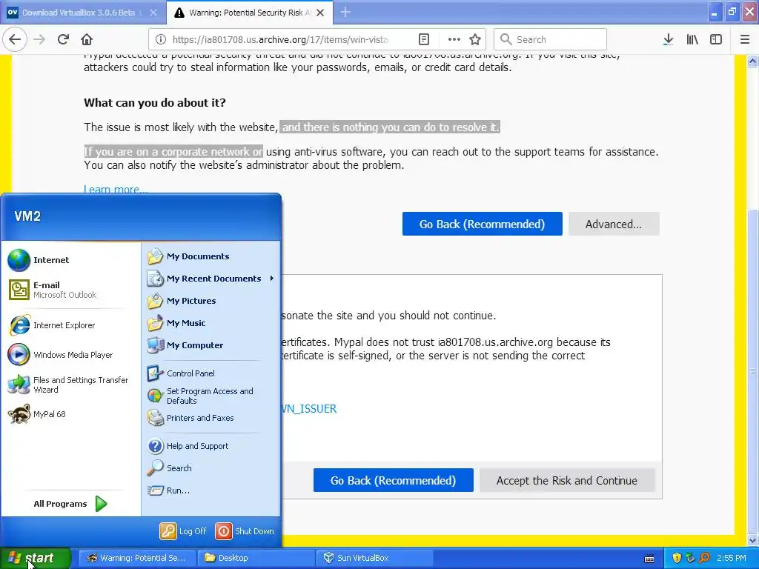The image size is (759, 569).
Task: Open the browser hamburger menu
Action: point(745,39)
